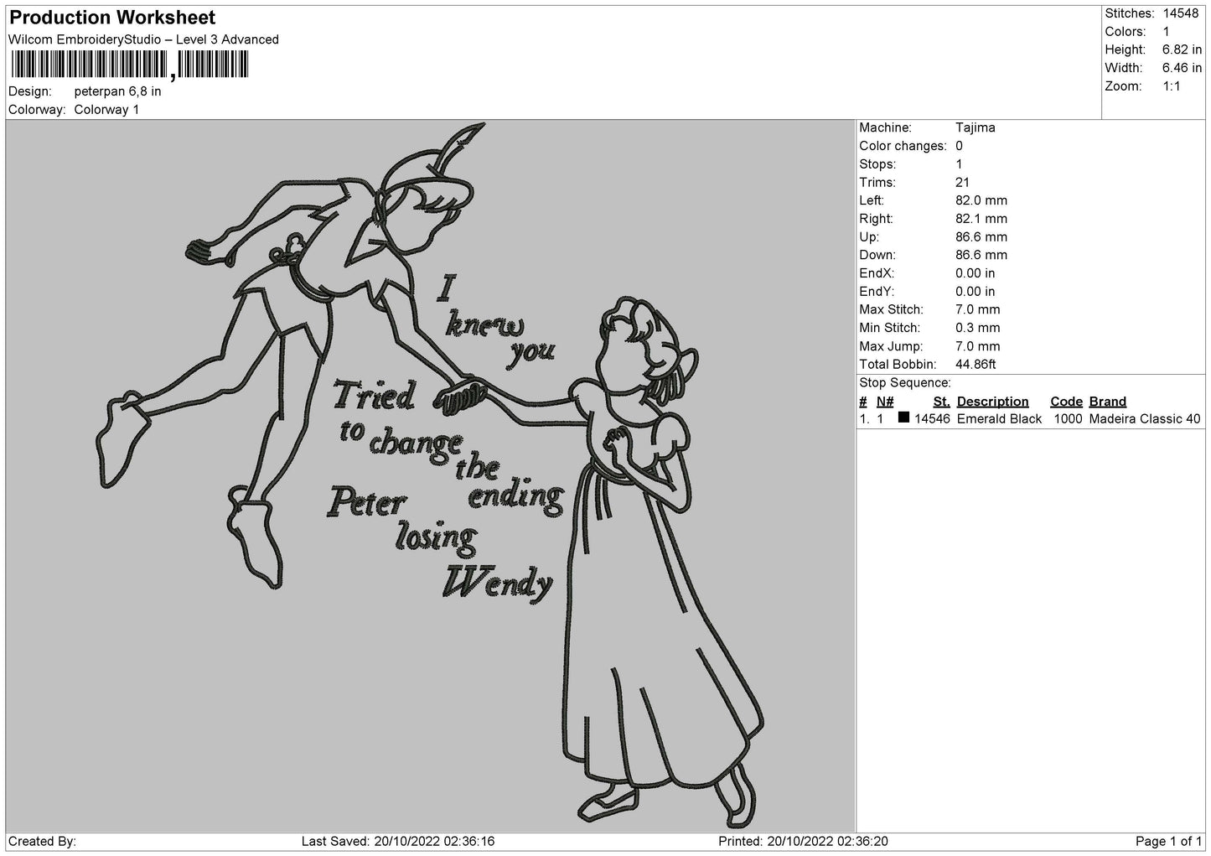Click the "Machine:" label
1211x856 pixels.
click(x=885, y=128)
